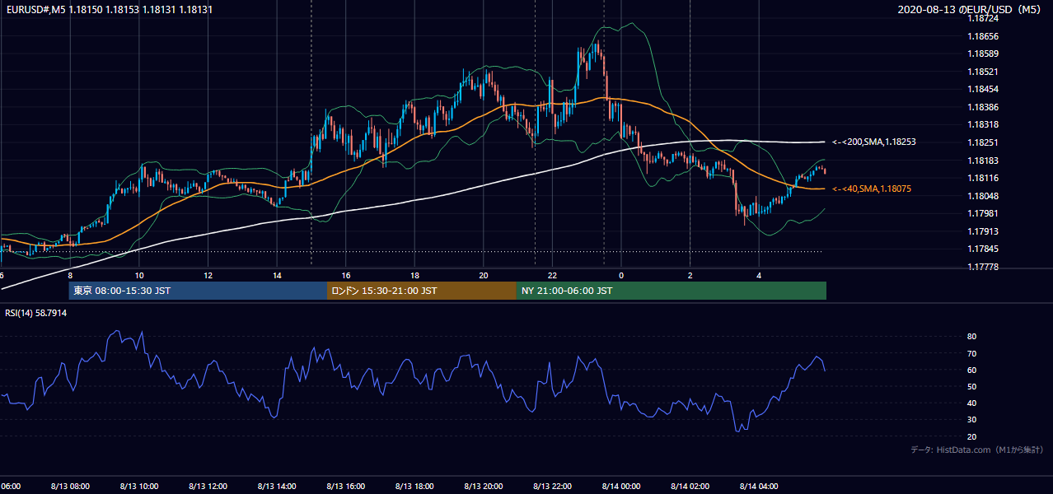
Task: Click price axis value 1.17845
Action: pos(985,249)
